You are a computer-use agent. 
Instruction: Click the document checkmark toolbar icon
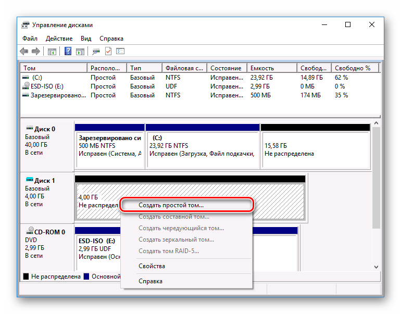point(108,51)
